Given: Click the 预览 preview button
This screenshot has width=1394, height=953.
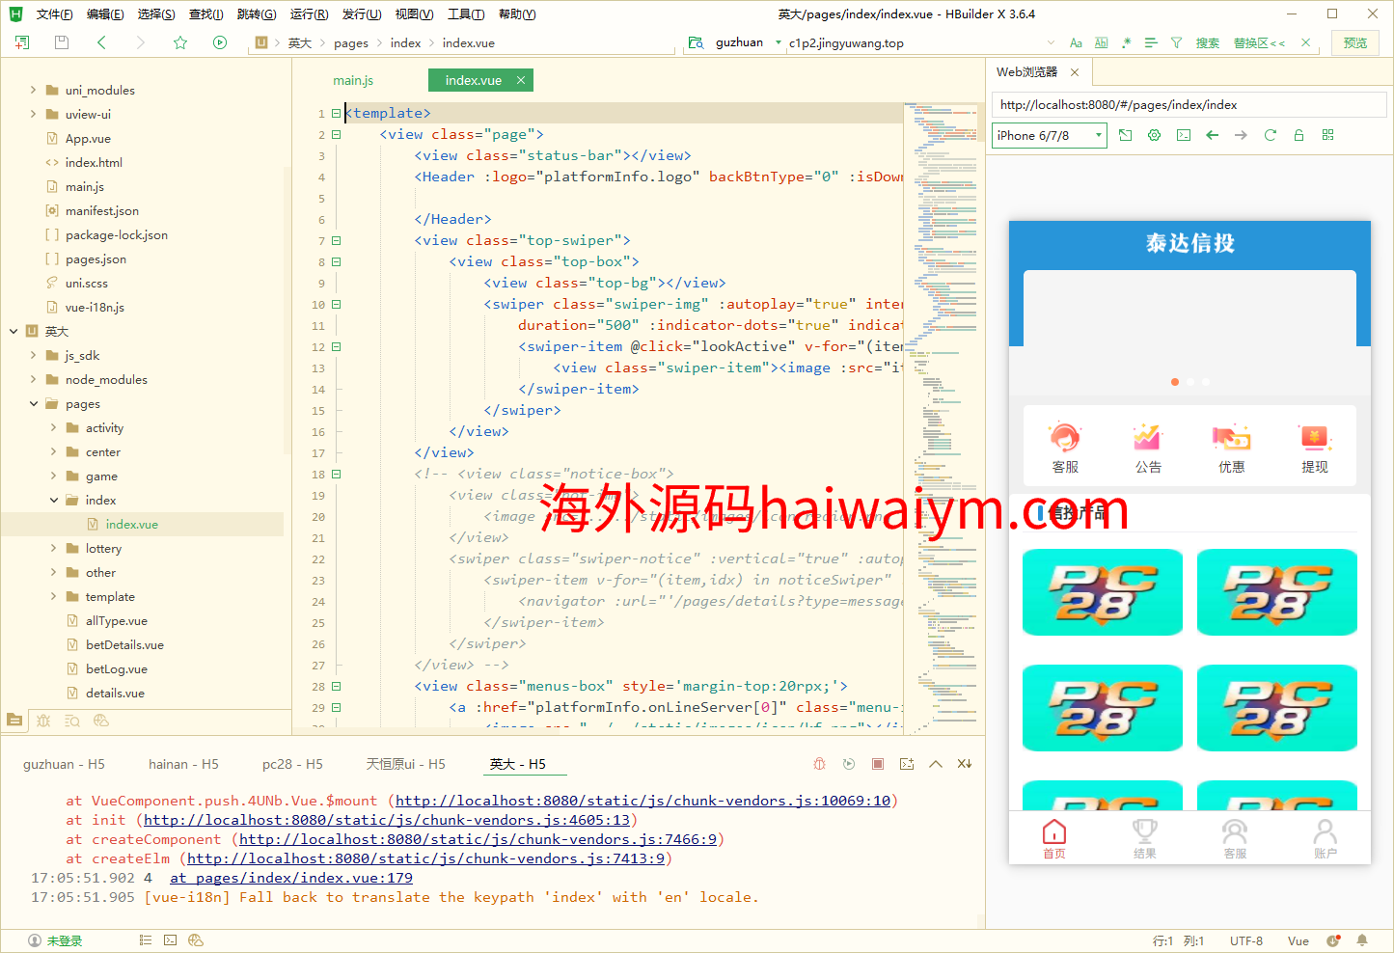Looking at the screenshot, I should [1354, 42].
